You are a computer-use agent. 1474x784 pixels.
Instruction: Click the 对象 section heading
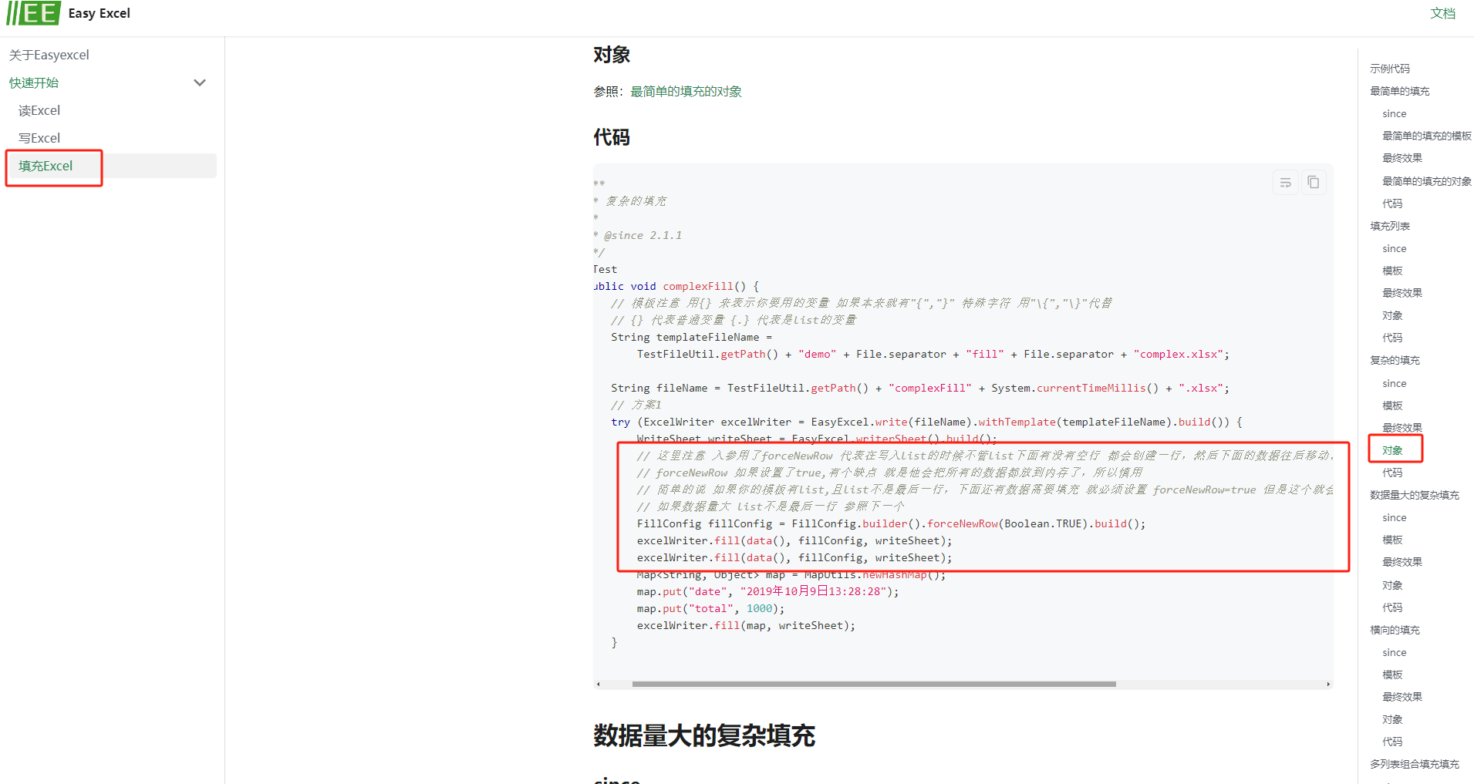click(612, 55)
